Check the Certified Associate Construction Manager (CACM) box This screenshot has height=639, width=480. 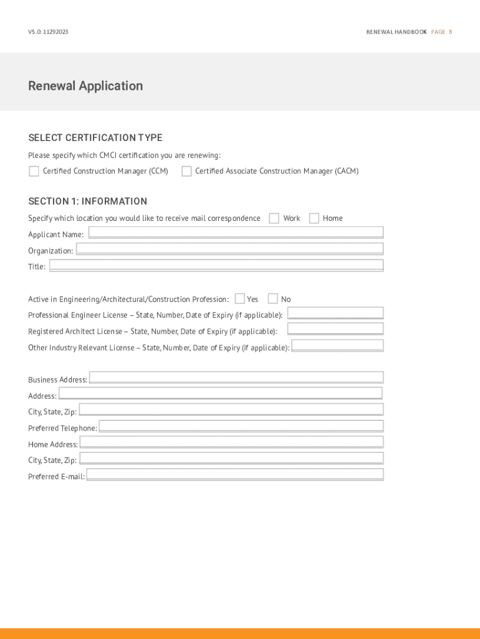[x=186, y=171]
